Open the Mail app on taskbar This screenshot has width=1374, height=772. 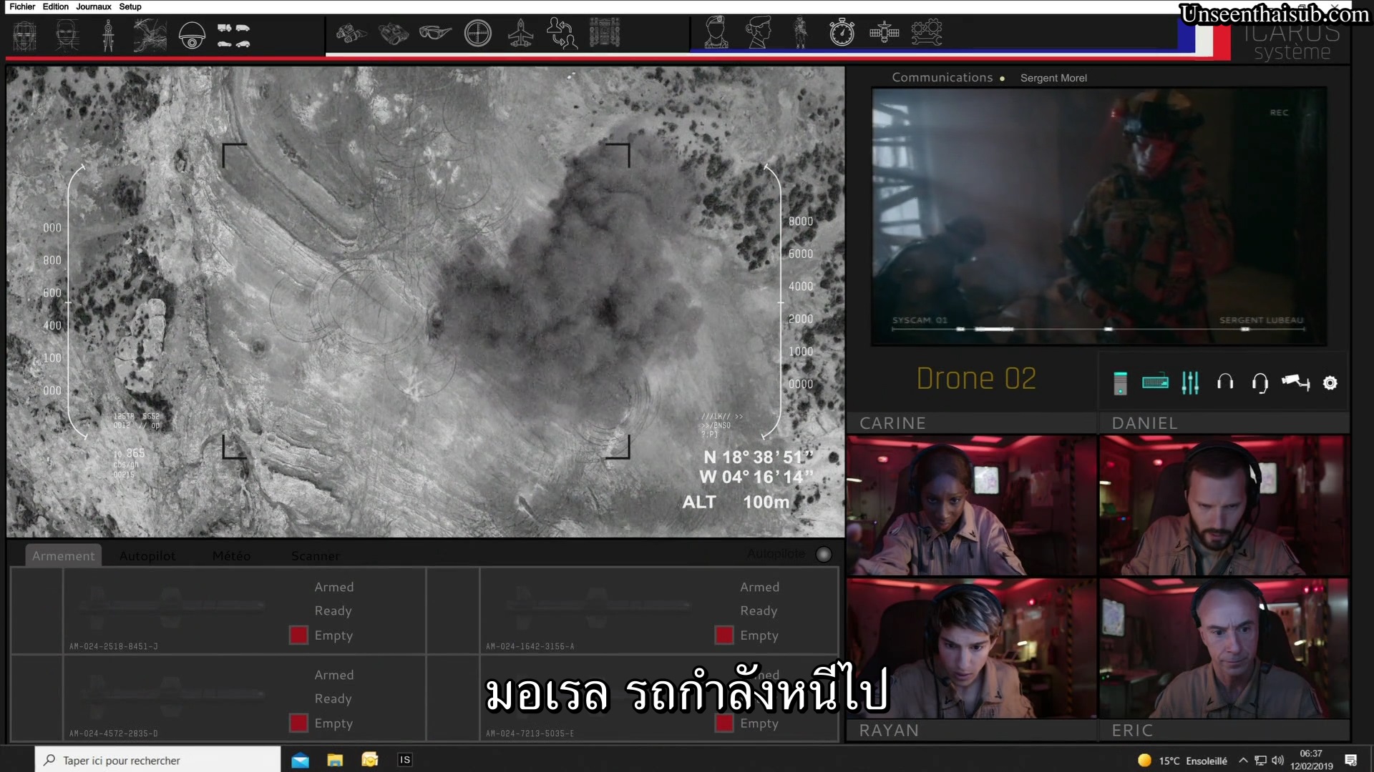300,760
